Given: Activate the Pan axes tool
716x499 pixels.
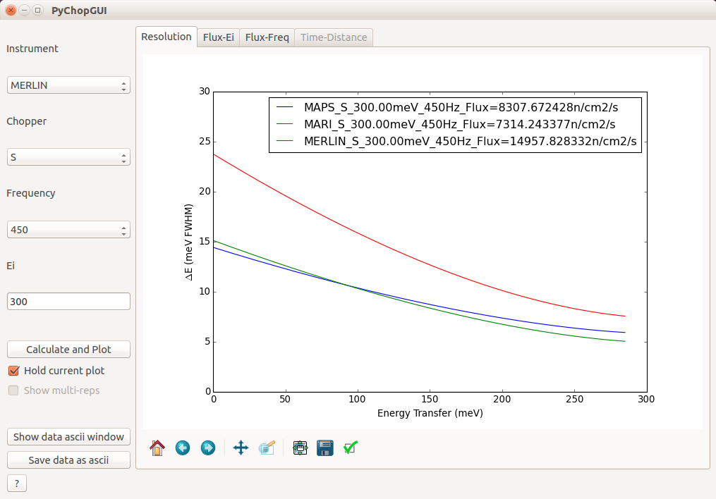Looking at the screenshot, I should [x=241, y=448].
